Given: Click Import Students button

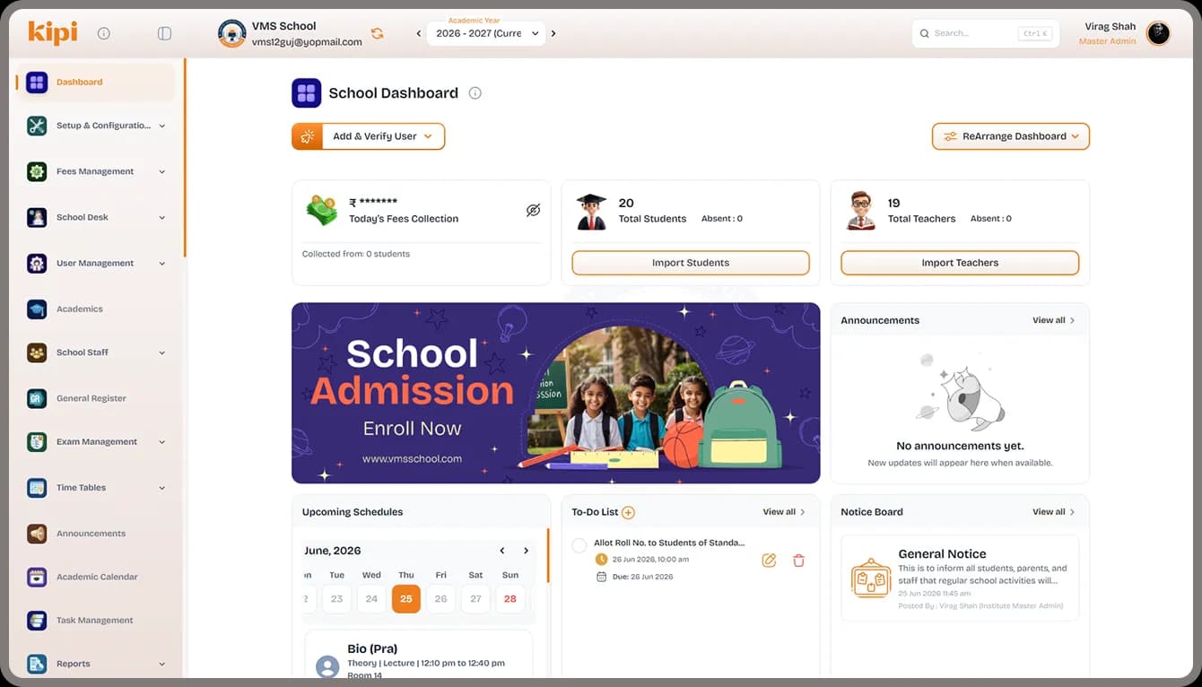Looking at the screenshot, I should (691, 263).
